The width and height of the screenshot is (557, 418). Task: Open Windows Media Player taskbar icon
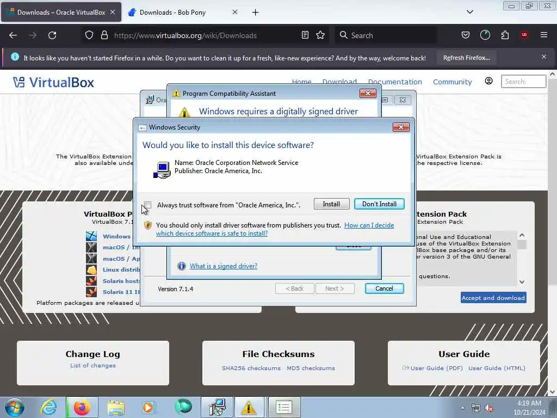click(x=148, y=407)
